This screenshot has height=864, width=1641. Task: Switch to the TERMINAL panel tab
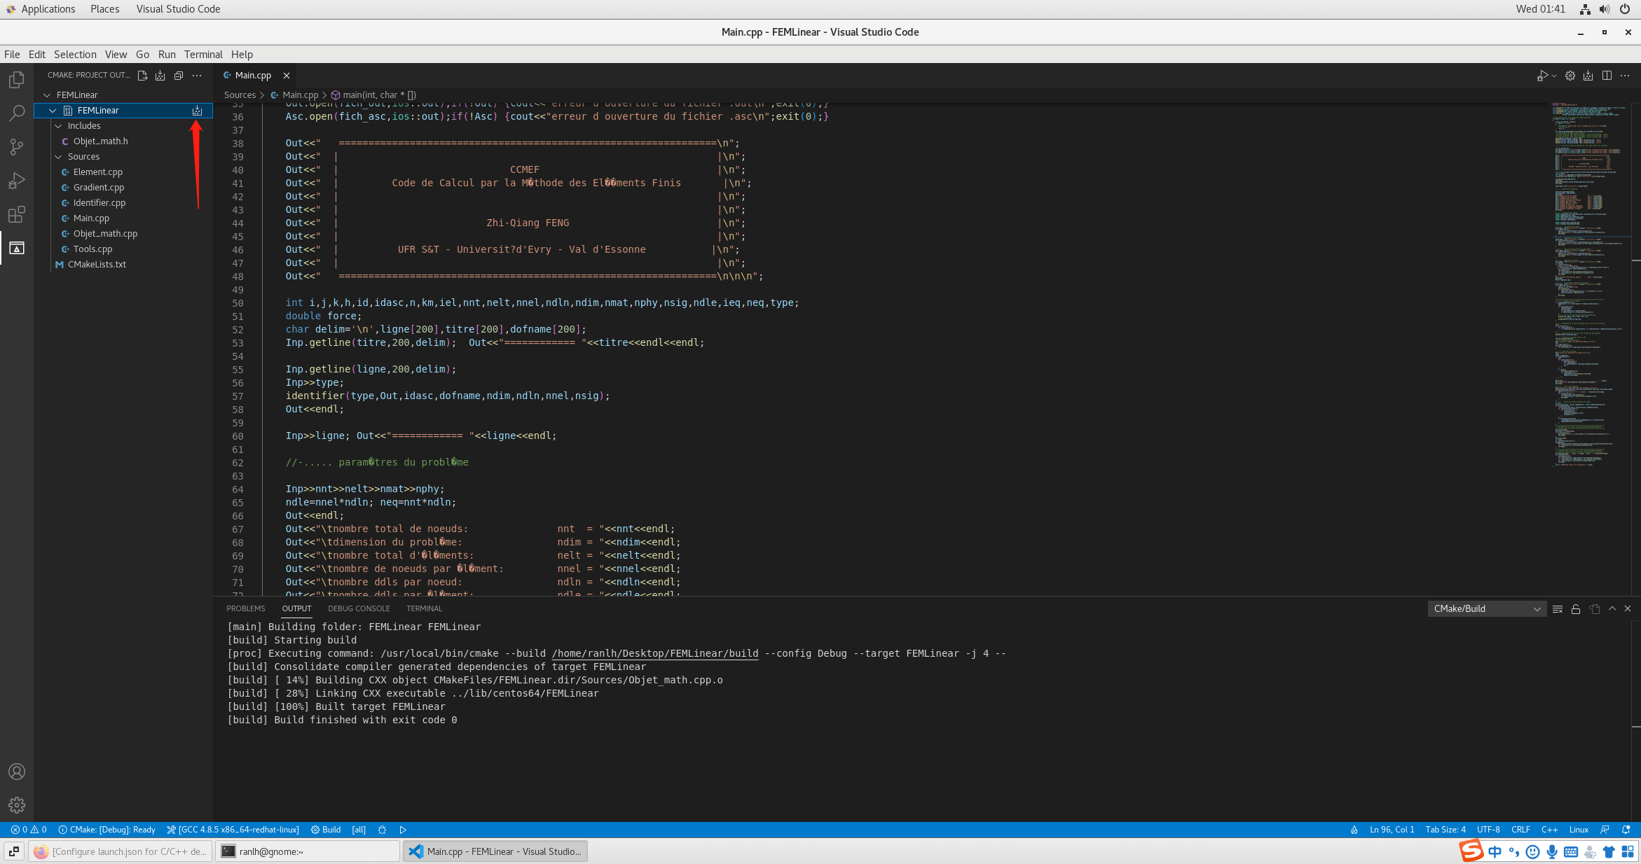click(x=424, y=608)
